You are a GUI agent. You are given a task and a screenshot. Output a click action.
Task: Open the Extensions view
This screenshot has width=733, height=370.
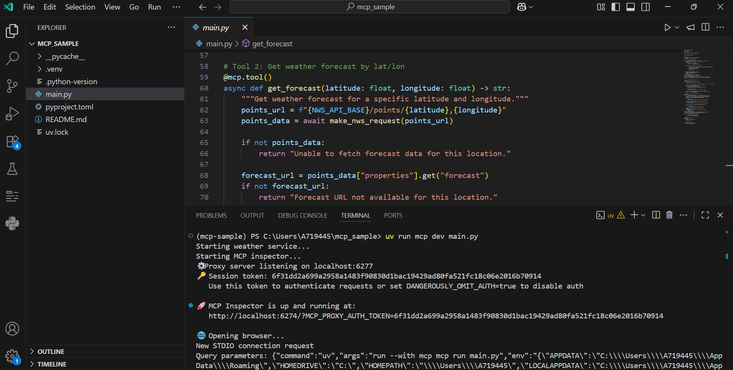12,142
